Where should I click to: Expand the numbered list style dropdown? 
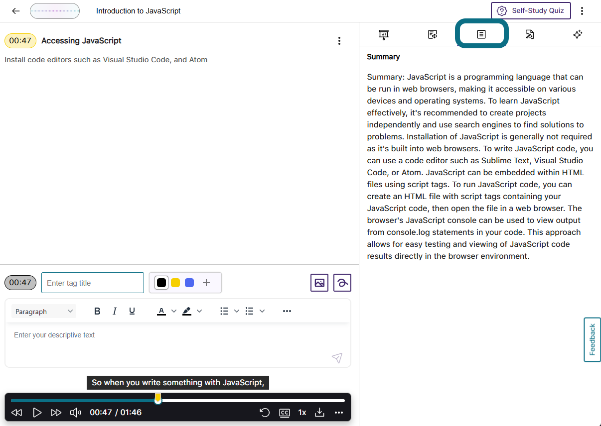tap(262, 311)
